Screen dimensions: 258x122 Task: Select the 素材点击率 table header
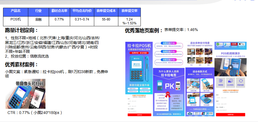click(59, 12)
